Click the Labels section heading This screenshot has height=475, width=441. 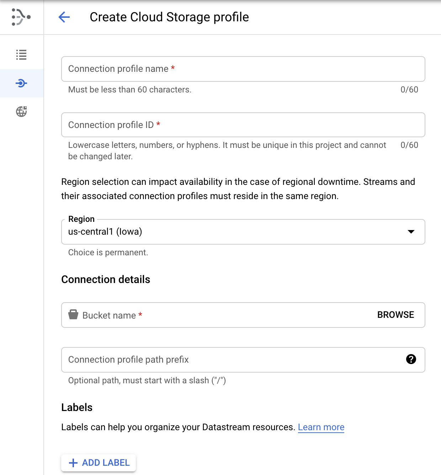[77, 407]
